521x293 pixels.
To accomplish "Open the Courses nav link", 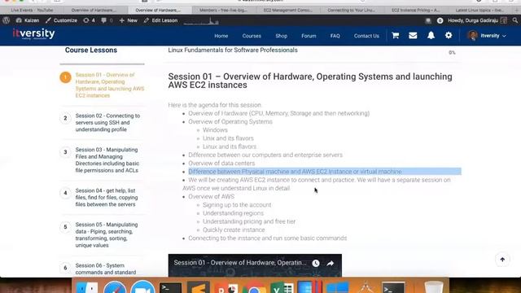I will pyautogui.click(x=252, y=36).
